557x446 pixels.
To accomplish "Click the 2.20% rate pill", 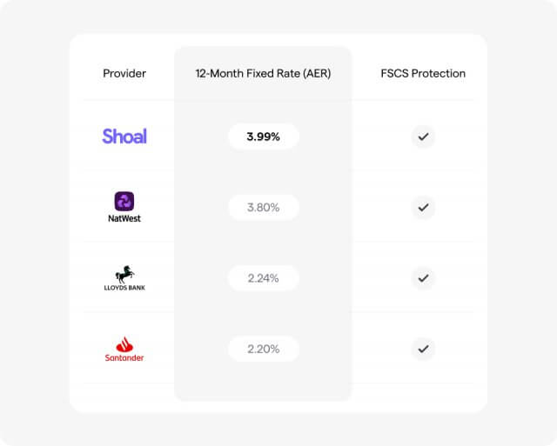I will point(263,349).
